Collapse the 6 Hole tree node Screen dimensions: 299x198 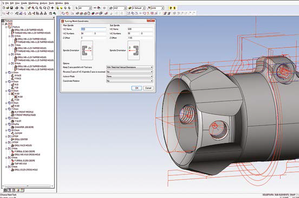10,36
